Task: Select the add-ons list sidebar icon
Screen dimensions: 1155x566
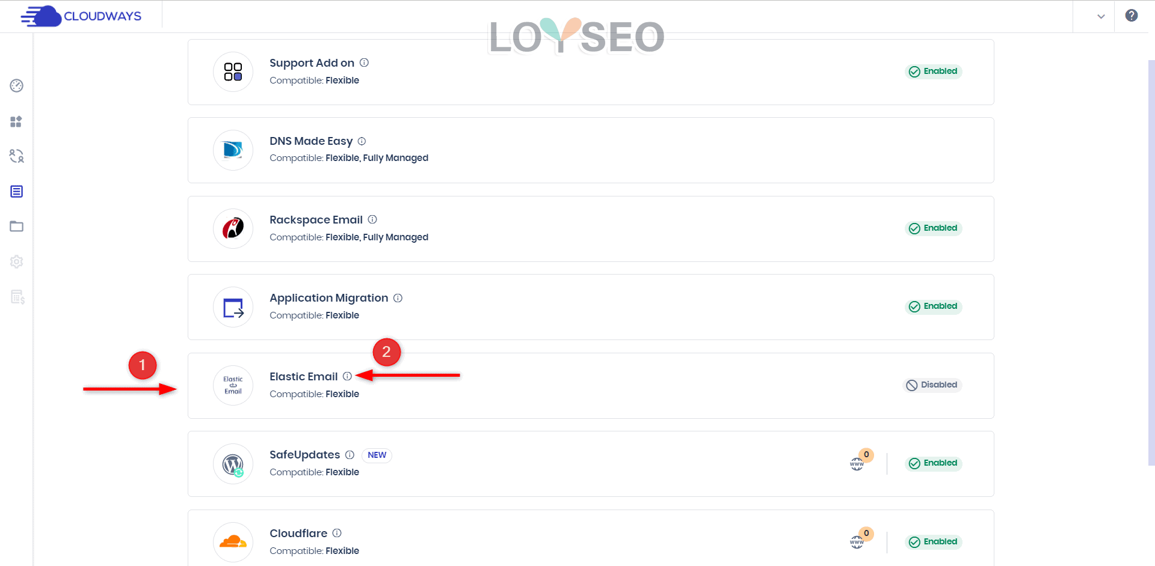Action: (x=17, y=192)
